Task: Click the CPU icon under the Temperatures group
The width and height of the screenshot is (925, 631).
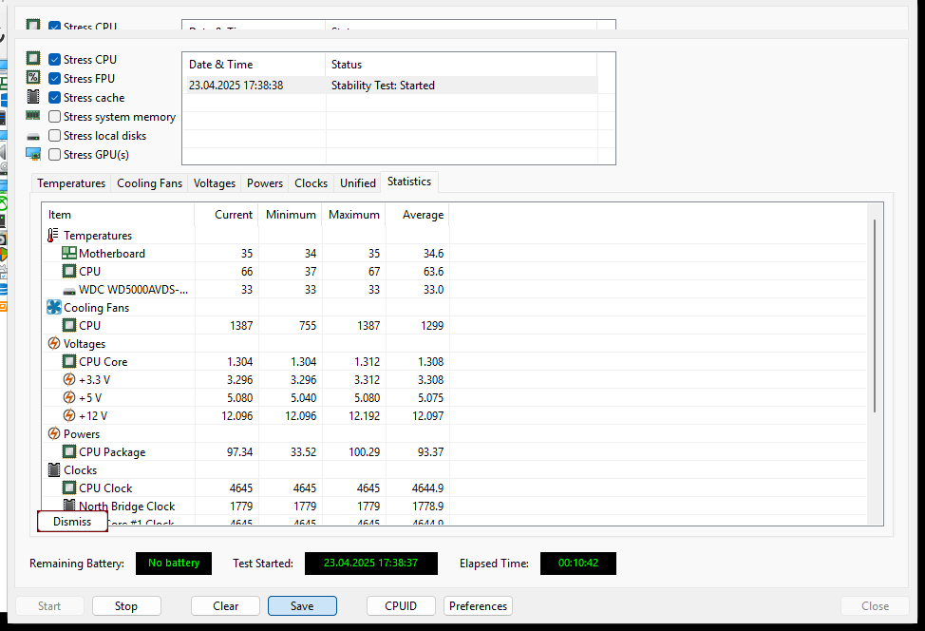Action: [69, 272]
